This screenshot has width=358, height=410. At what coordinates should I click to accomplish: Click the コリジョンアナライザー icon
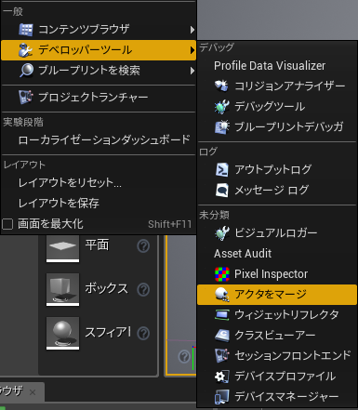221,86
